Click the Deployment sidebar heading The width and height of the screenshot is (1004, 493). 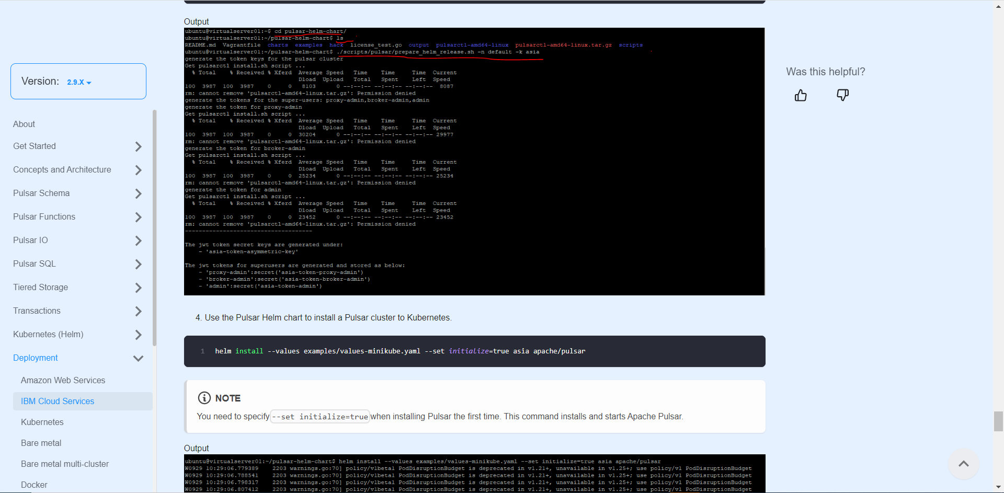[x=36, y=358]
